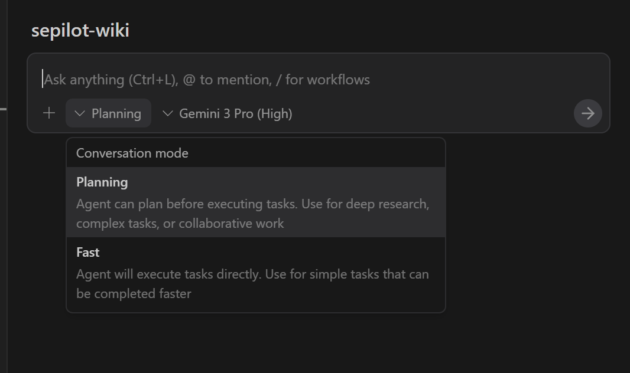Select the Planning mode option
The height and width of the screenshot is (373, 630).
(x=255, y=202)
